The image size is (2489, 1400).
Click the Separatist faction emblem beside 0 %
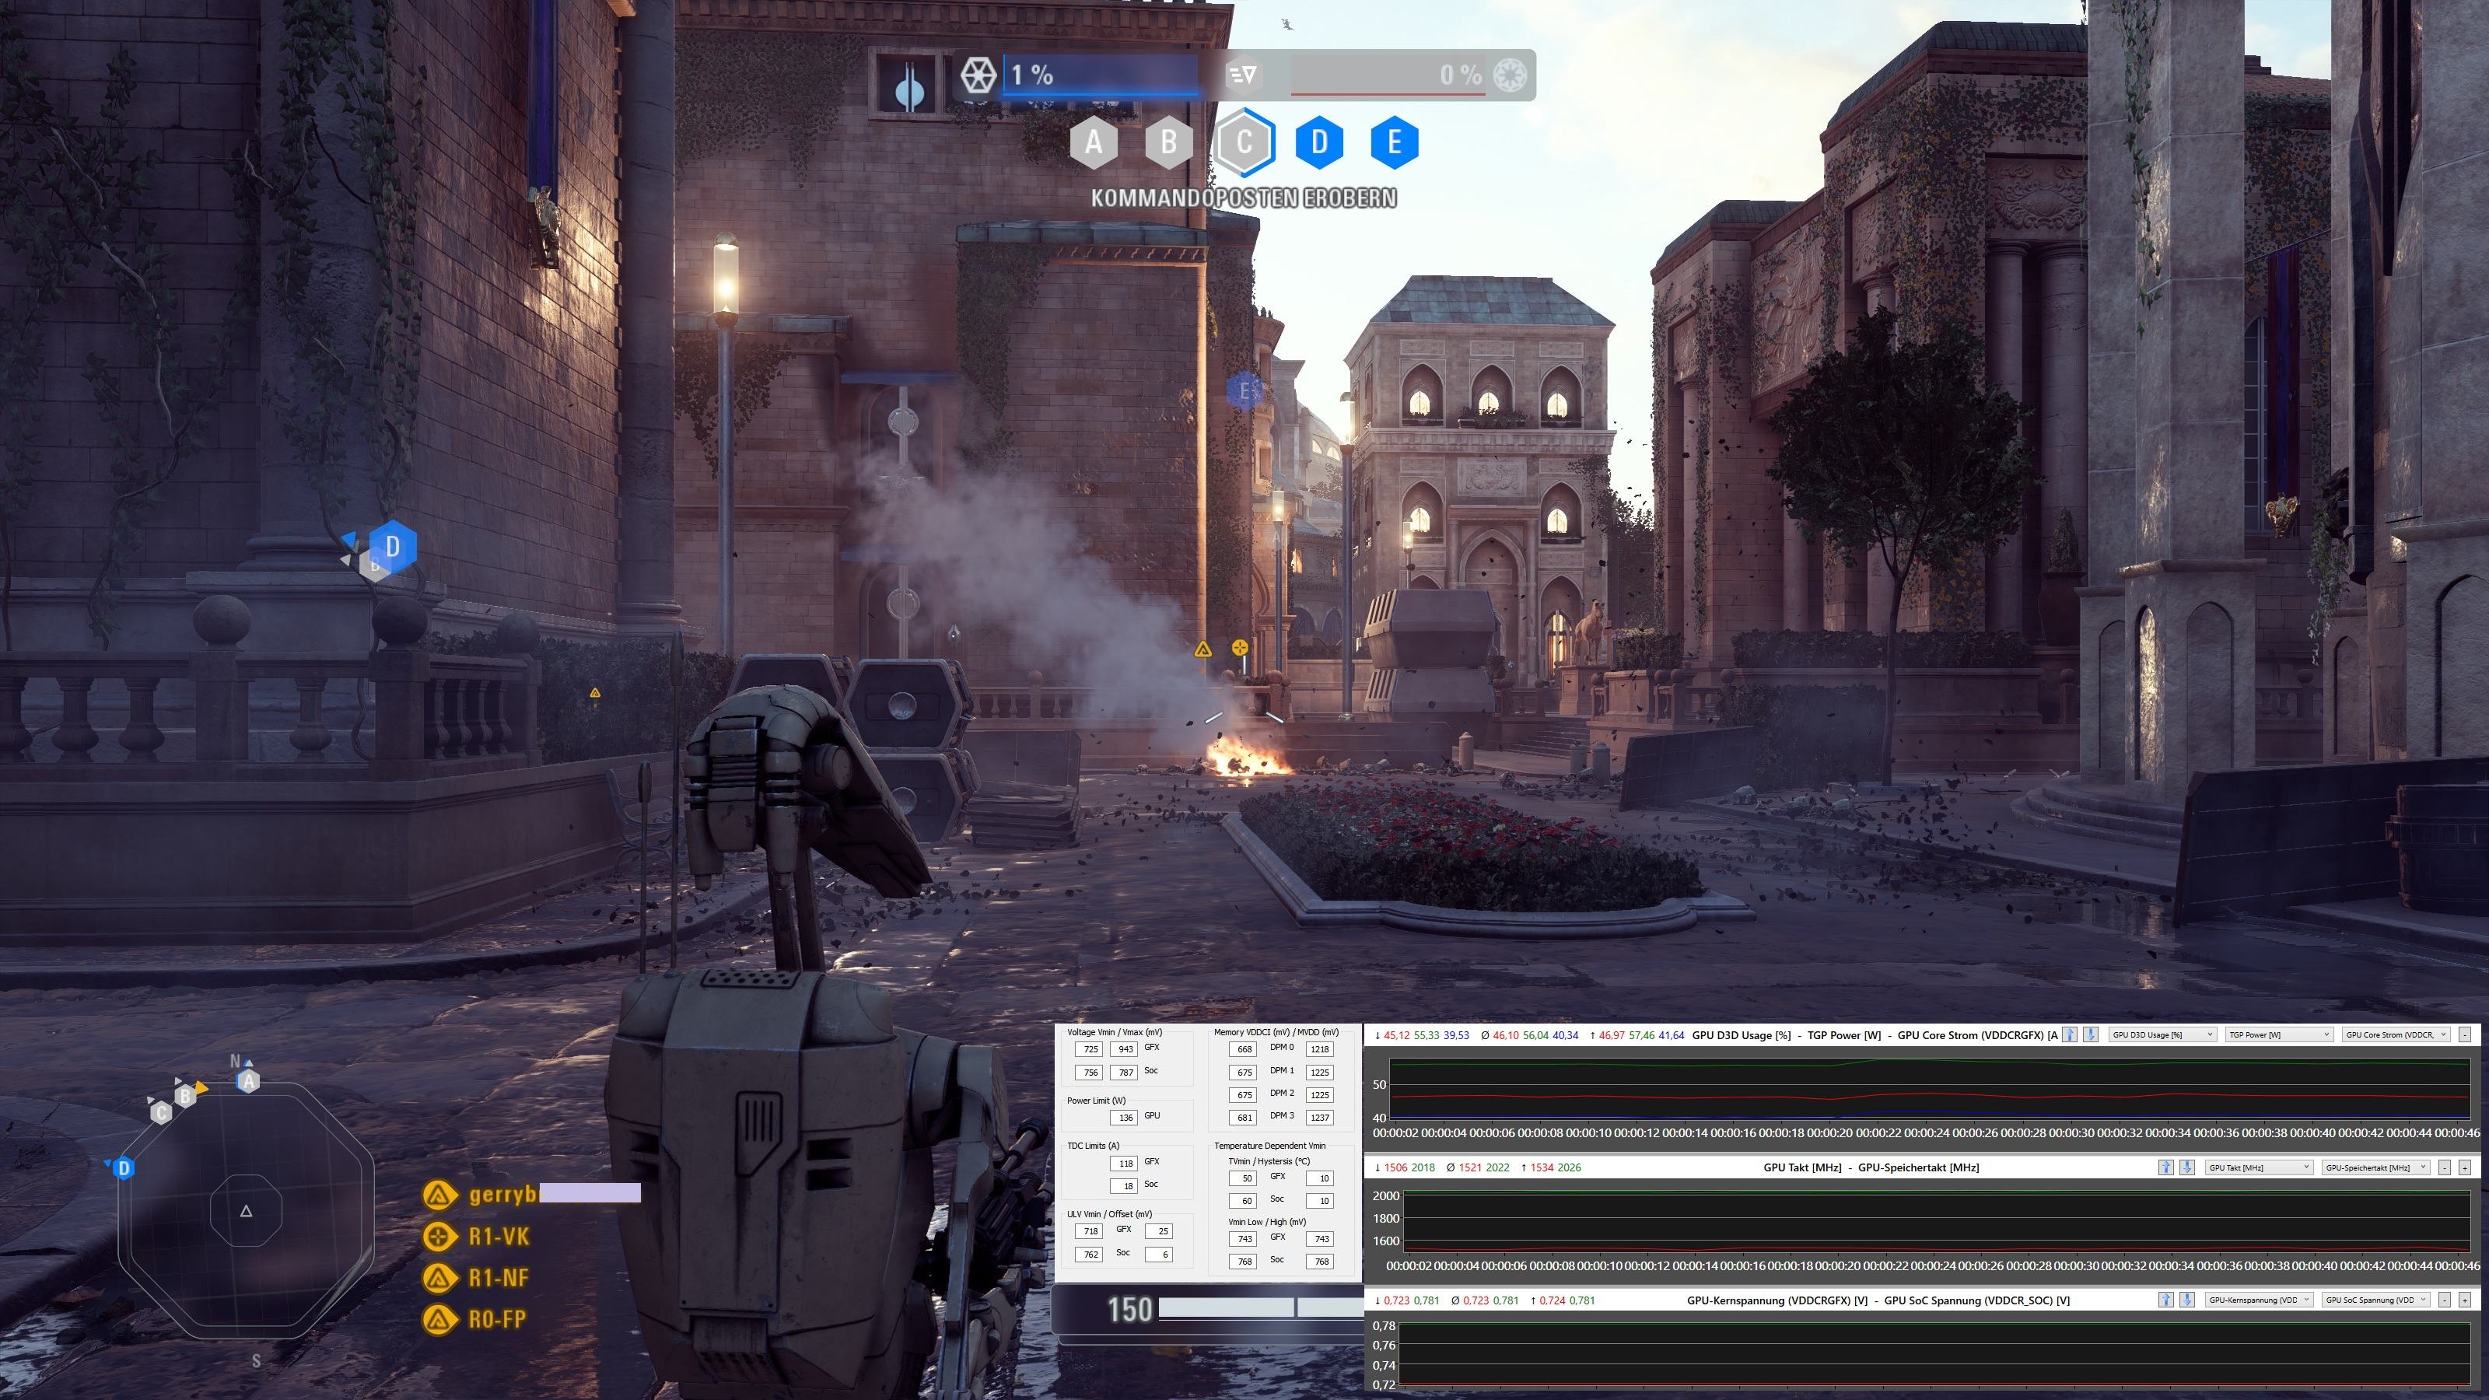1509,75
